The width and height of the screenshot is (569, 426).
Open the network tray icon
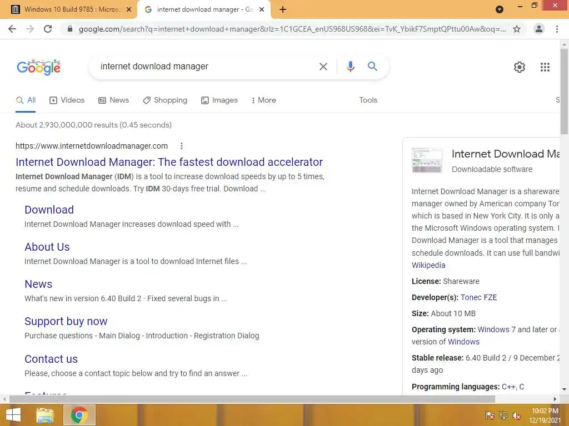click(503, 415)
